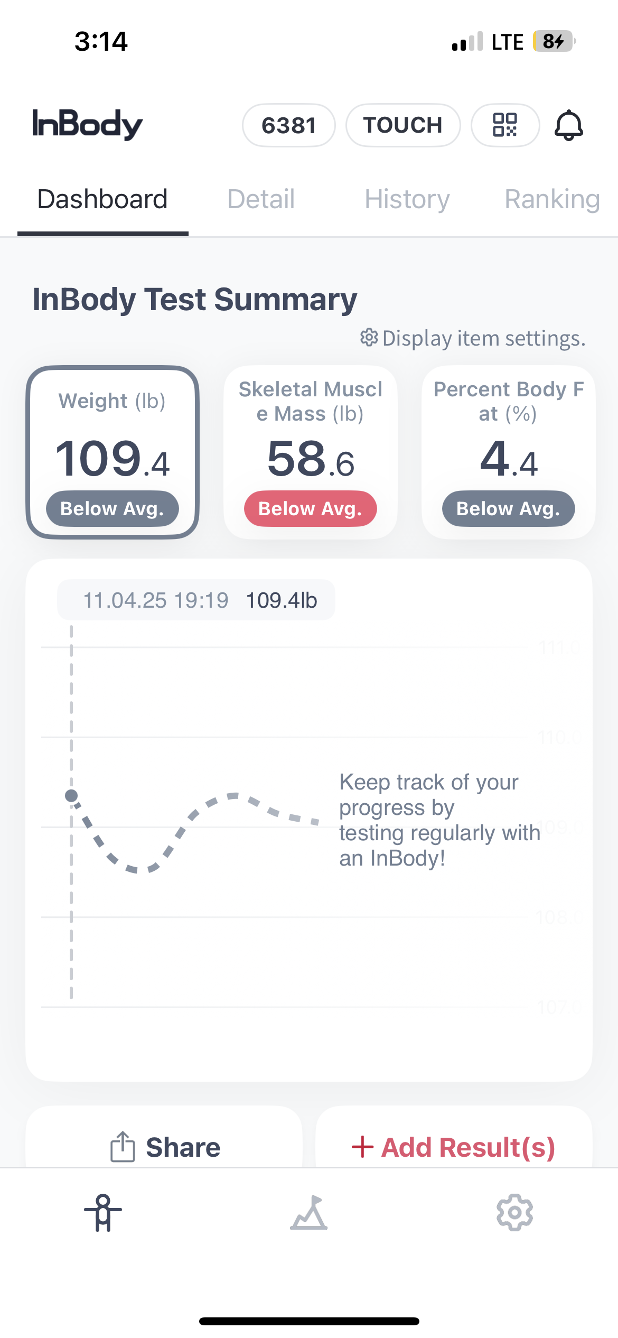Switch to the Detail tab
This screenshot has height=1338, width=618.
coord(261,199)
